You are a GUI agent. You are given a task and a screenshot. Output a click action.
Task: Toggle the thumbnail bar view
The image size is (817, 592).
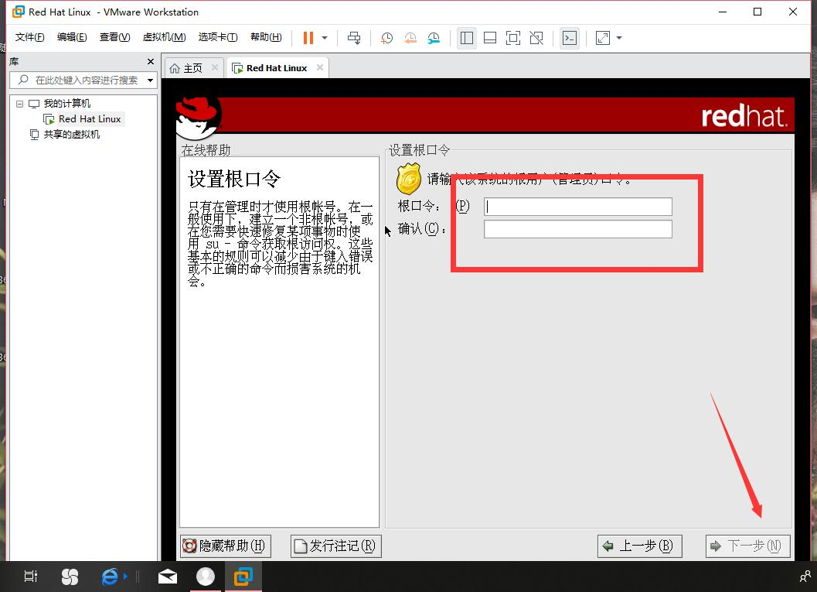490,38
